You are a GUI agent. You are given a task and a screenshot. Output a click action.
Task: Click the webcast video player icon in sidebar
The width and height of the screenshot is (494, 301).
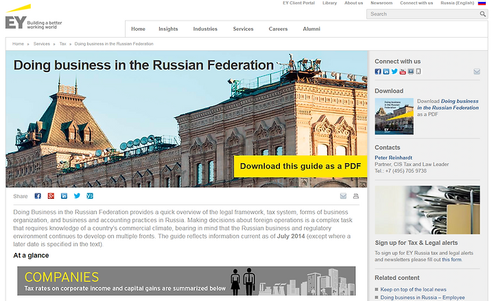(x=410, y=71)
